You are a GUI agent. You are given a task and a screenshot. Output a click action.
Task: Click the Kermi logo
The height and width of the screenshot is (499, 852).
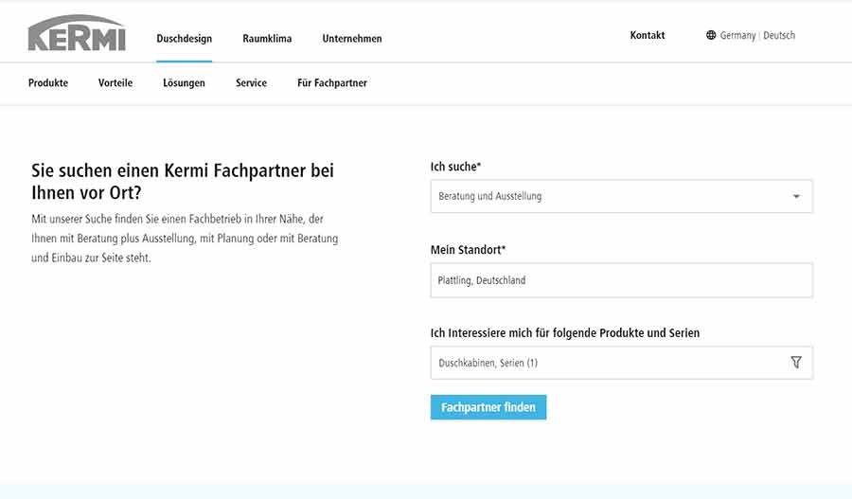click(77, 33)
